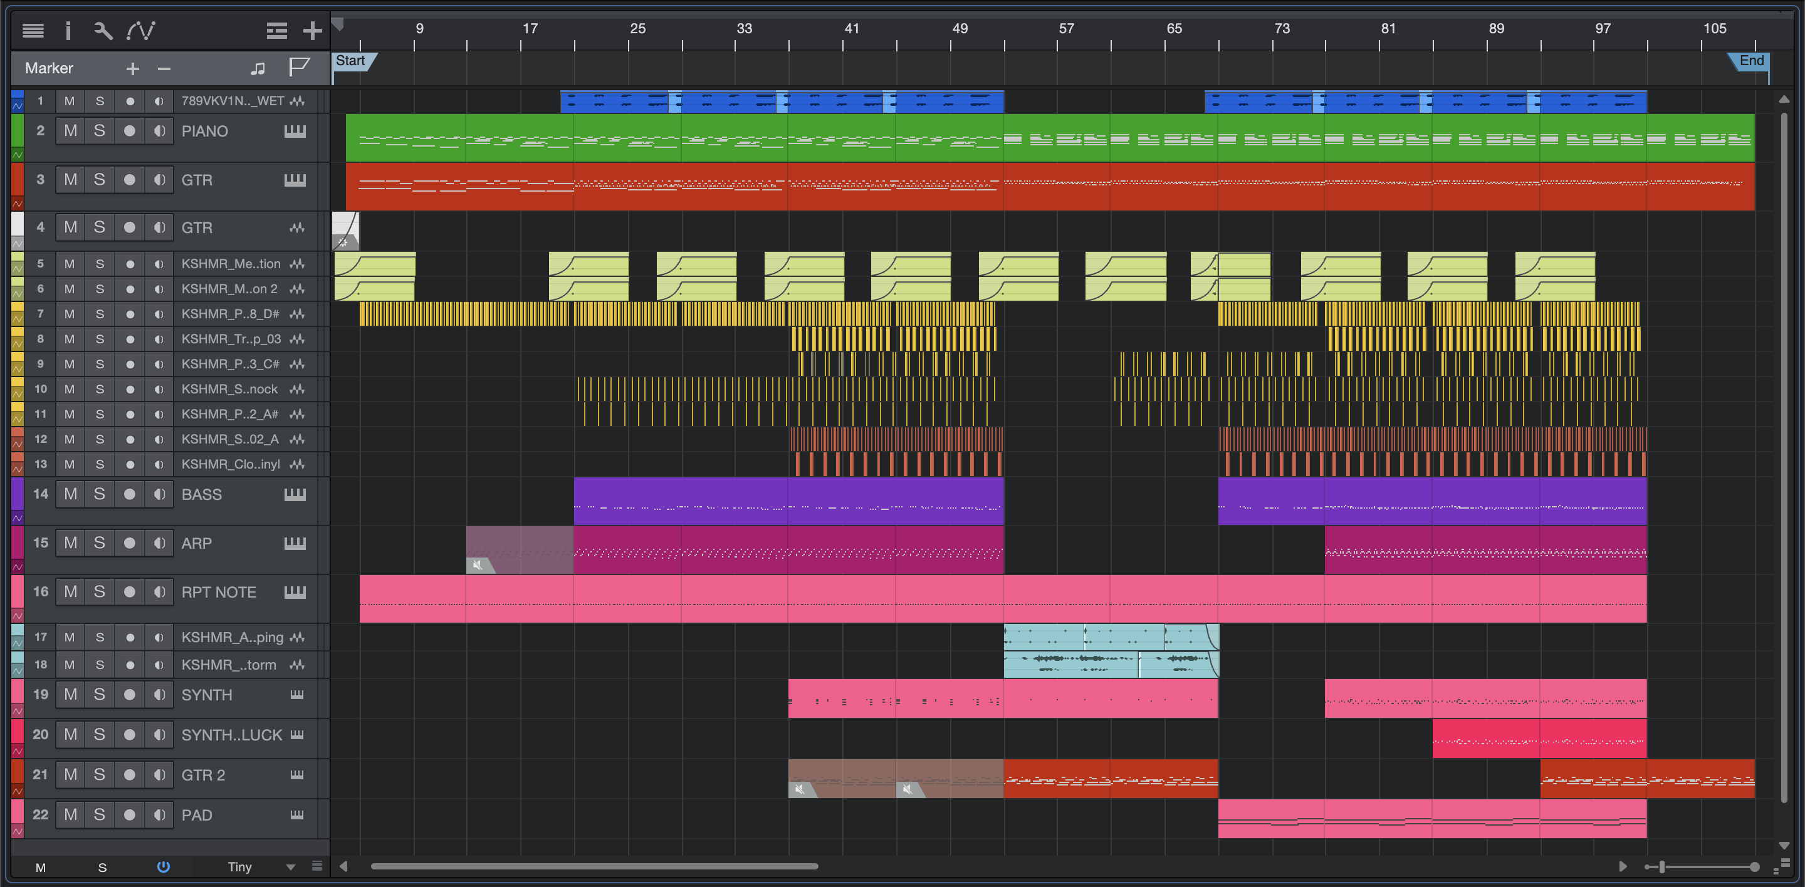The image size is (1805, 887).
Task: Open the track list menu icon
Action: [x=33, y=30]
